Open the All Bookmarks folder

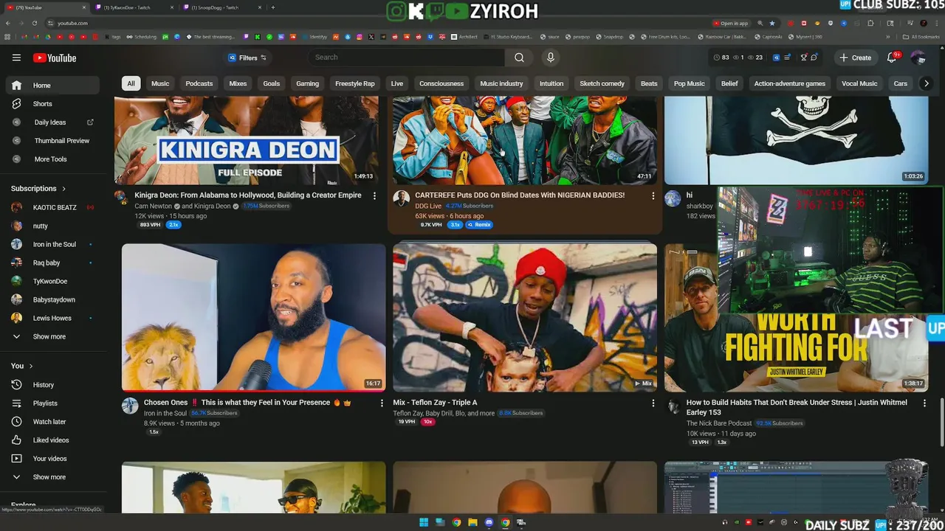(x=921, y=37)
